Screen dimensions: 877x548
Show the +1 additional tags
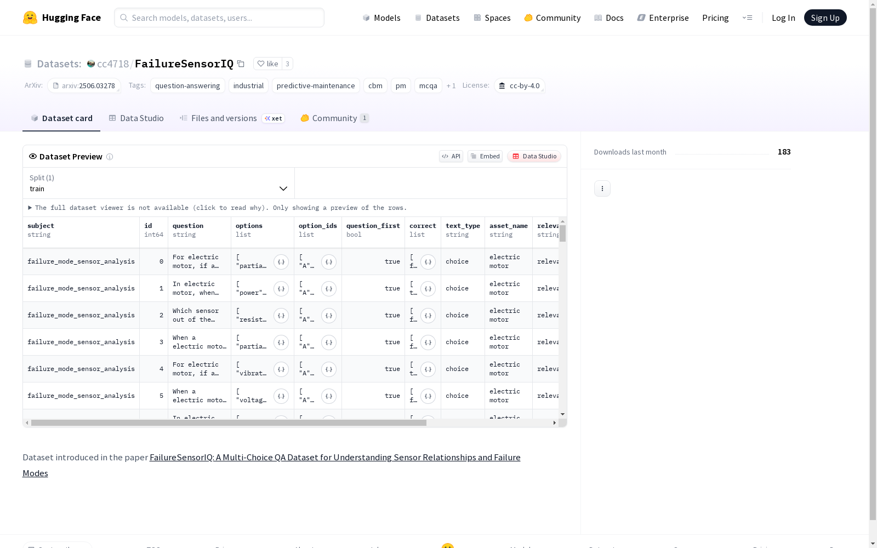[451, 85]
